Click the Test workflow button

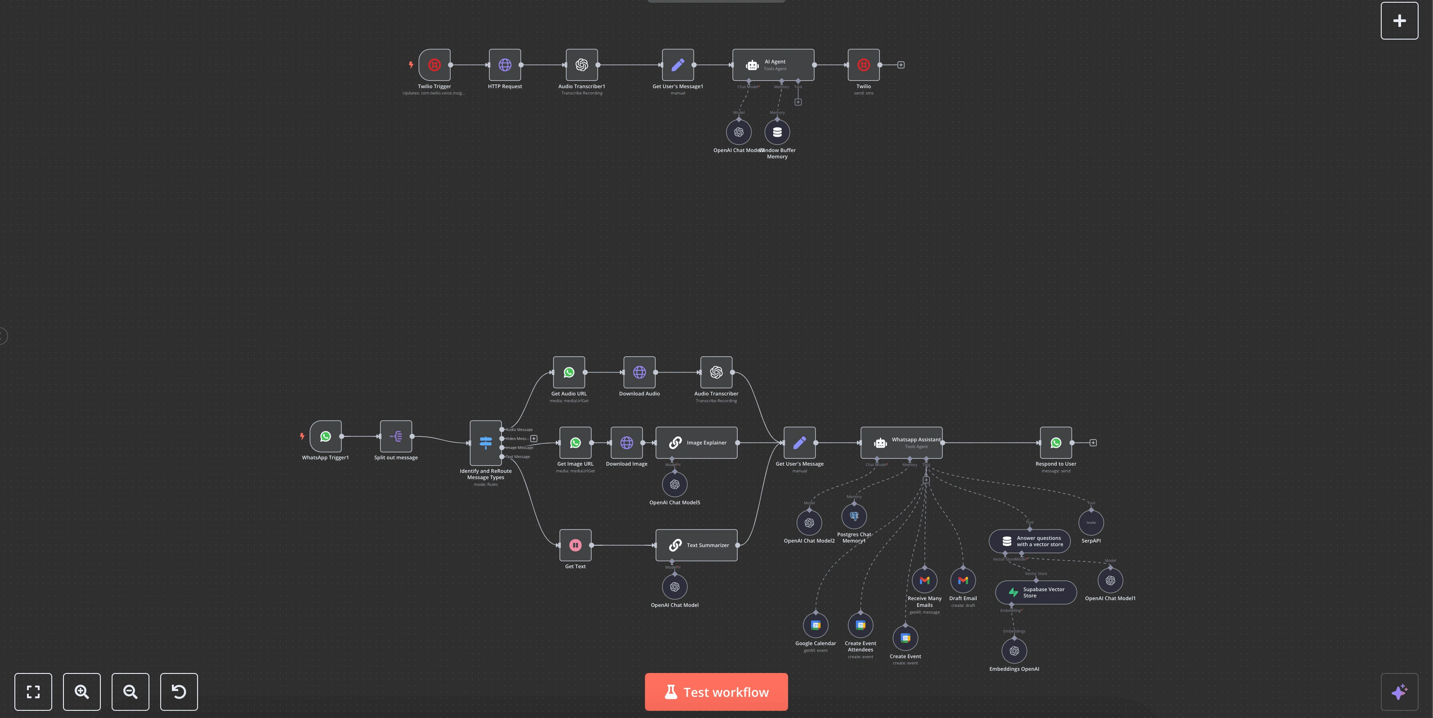click(x=716, y=692)
